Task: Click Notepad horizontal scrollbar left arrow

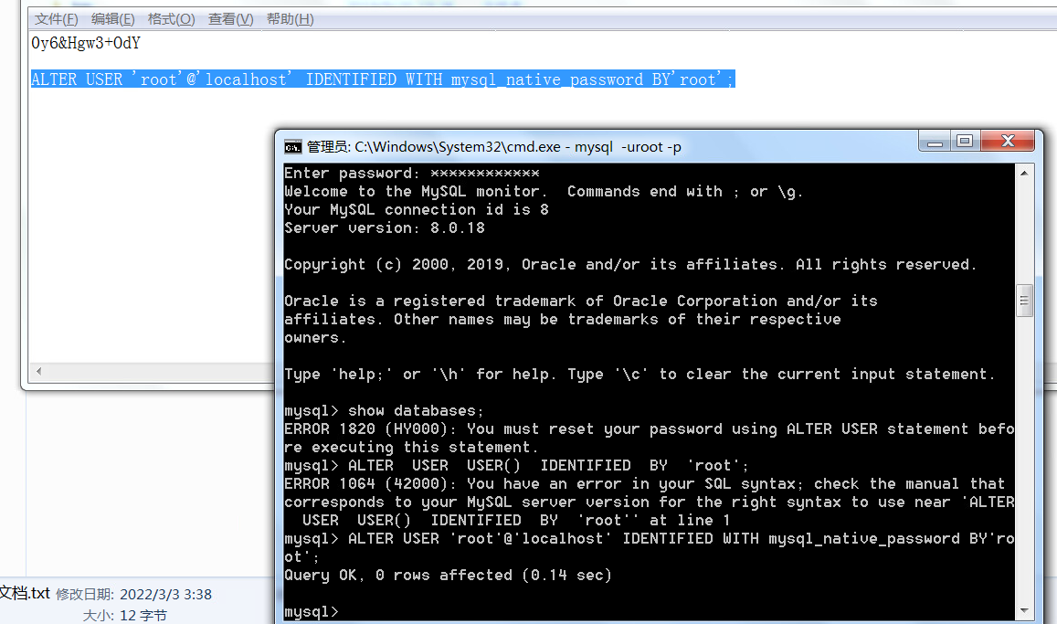Action: coord(39,371)
